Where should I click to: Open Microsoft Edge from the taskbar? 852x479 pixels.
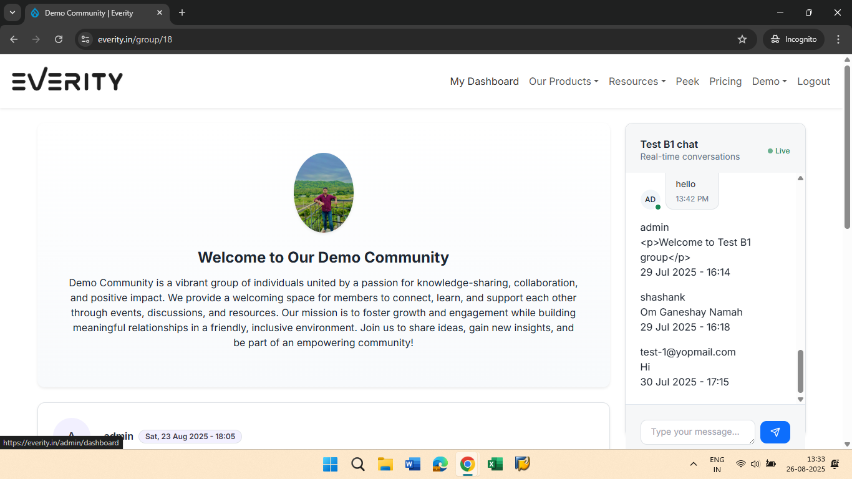[440, 464]
